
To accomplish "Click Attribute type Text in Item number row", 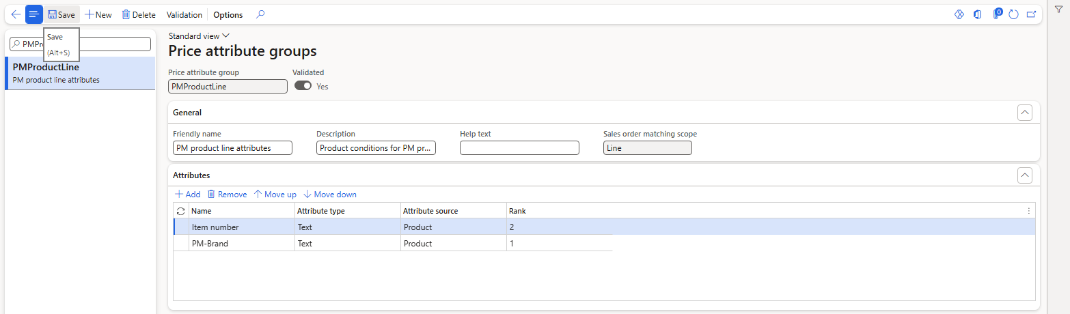I will click(x=347, y=227).
